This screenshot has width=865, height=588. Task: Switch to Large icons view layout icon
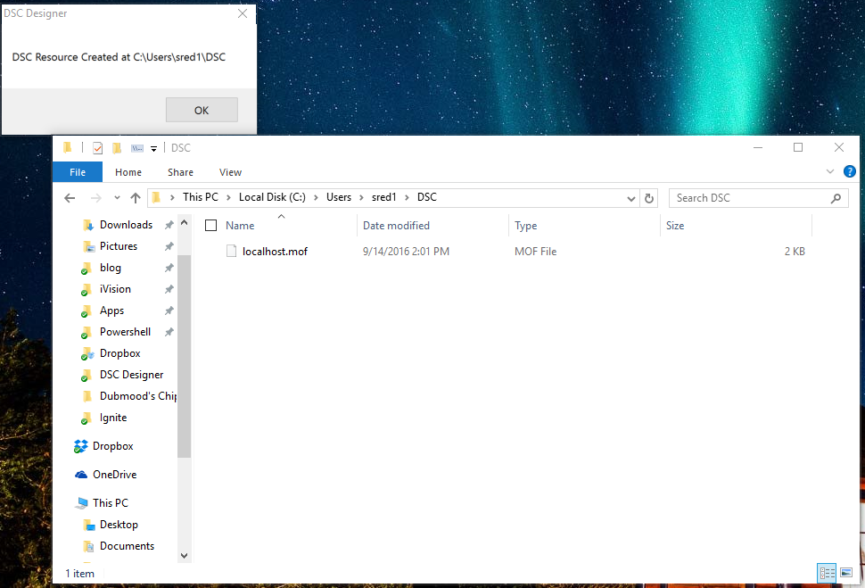tap(846, 573)
